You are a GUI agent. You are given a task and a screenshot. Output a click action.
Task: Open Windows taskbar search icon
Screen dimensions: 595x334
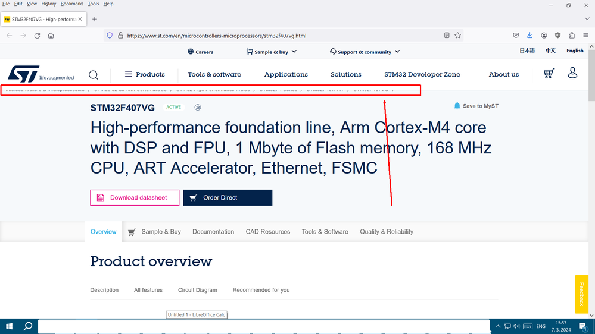pyautogui.click(x=28, y=326)
